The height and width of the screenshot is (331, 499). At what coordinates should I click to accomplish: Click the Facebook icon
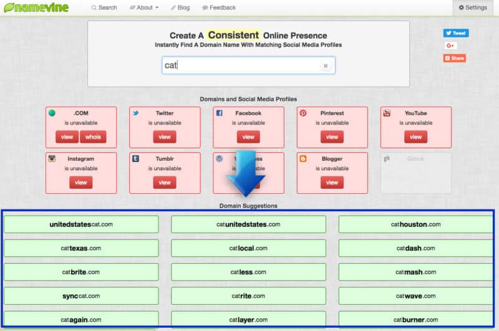(x=220, y=113)
